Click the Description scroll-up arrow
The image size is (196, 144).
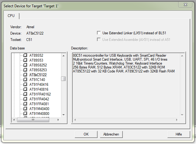click(182, 56)
